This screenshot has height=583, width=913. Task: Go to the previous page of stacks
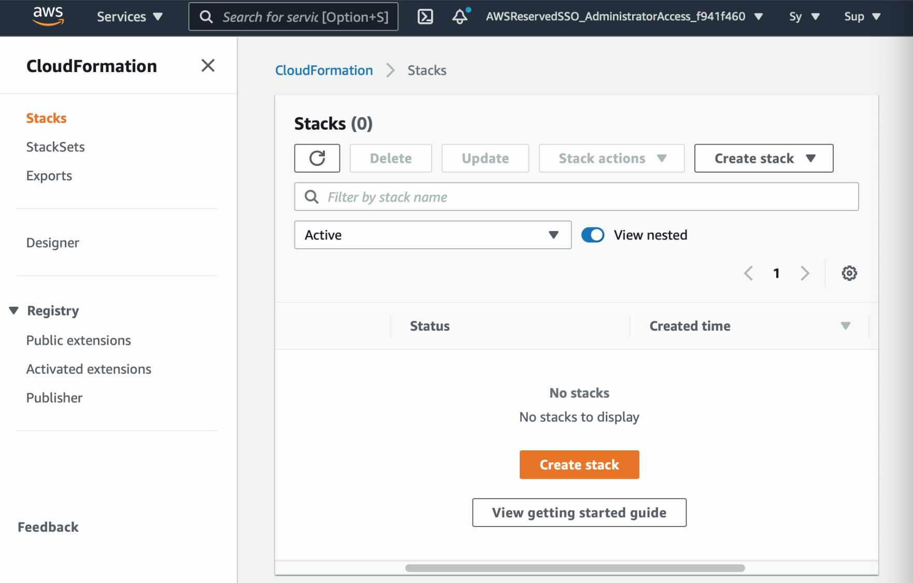pyautogui.click(x=748, y=273)
